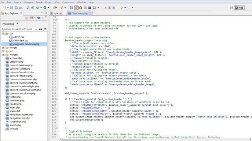The image size is (252, 141).
Task: Collapse code fold marker at line 122
Action: click(x=57, y=99)
